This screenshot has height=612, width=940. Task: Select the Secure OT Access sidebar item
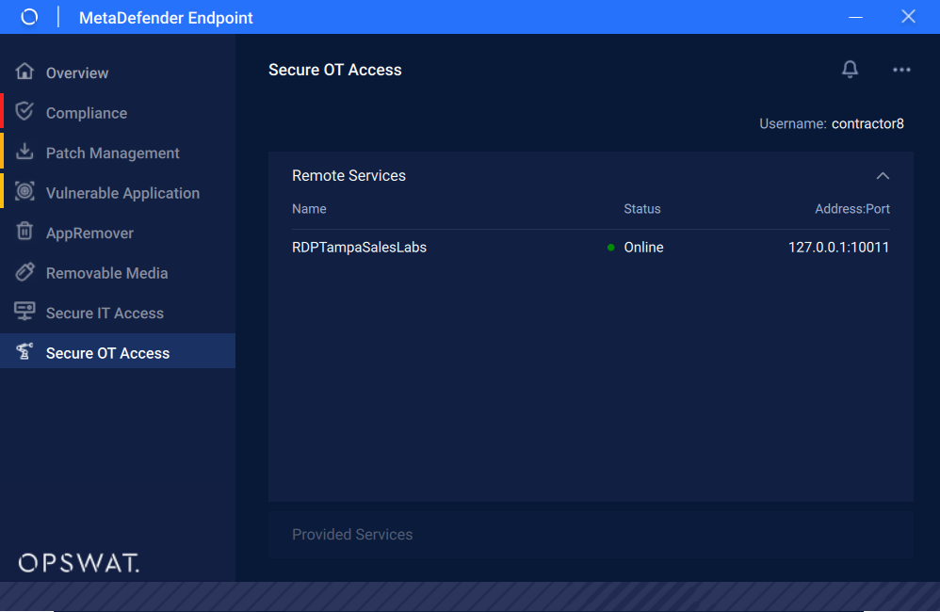118,351
